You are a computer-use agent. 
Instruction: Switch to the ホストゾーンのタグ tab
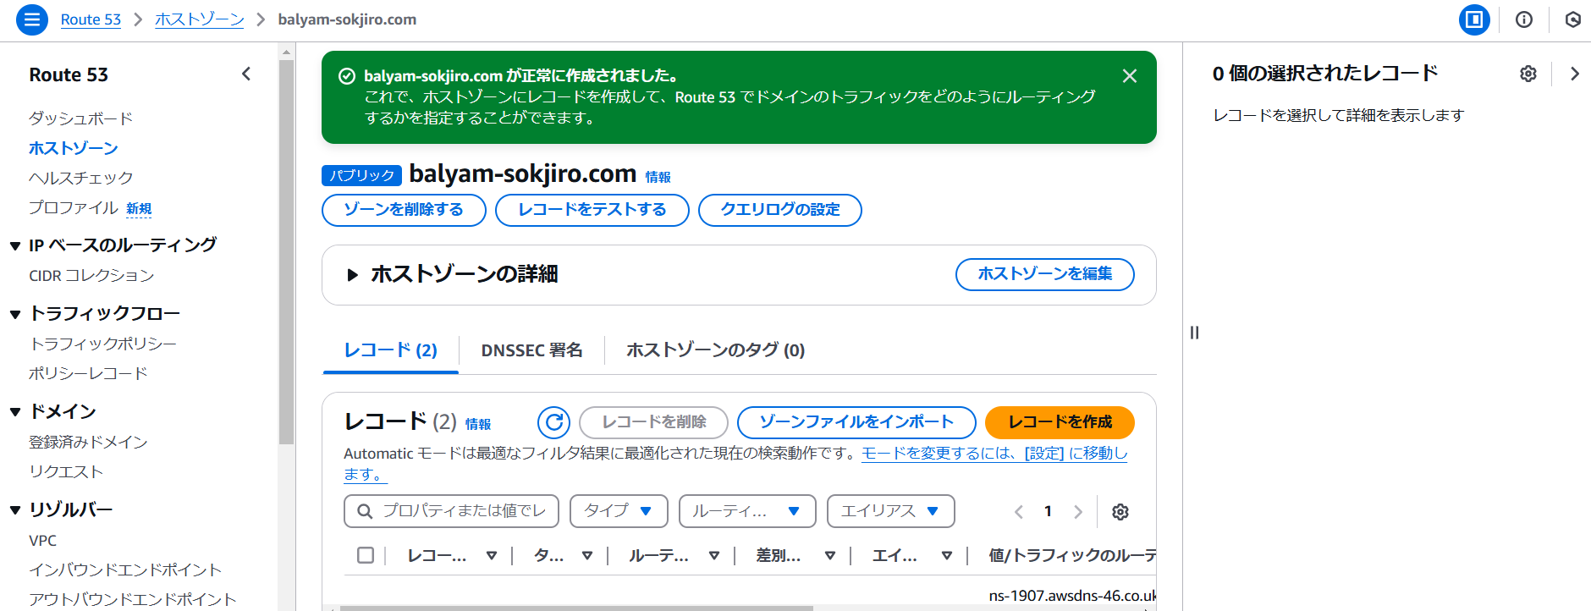[x=715, y=350]
